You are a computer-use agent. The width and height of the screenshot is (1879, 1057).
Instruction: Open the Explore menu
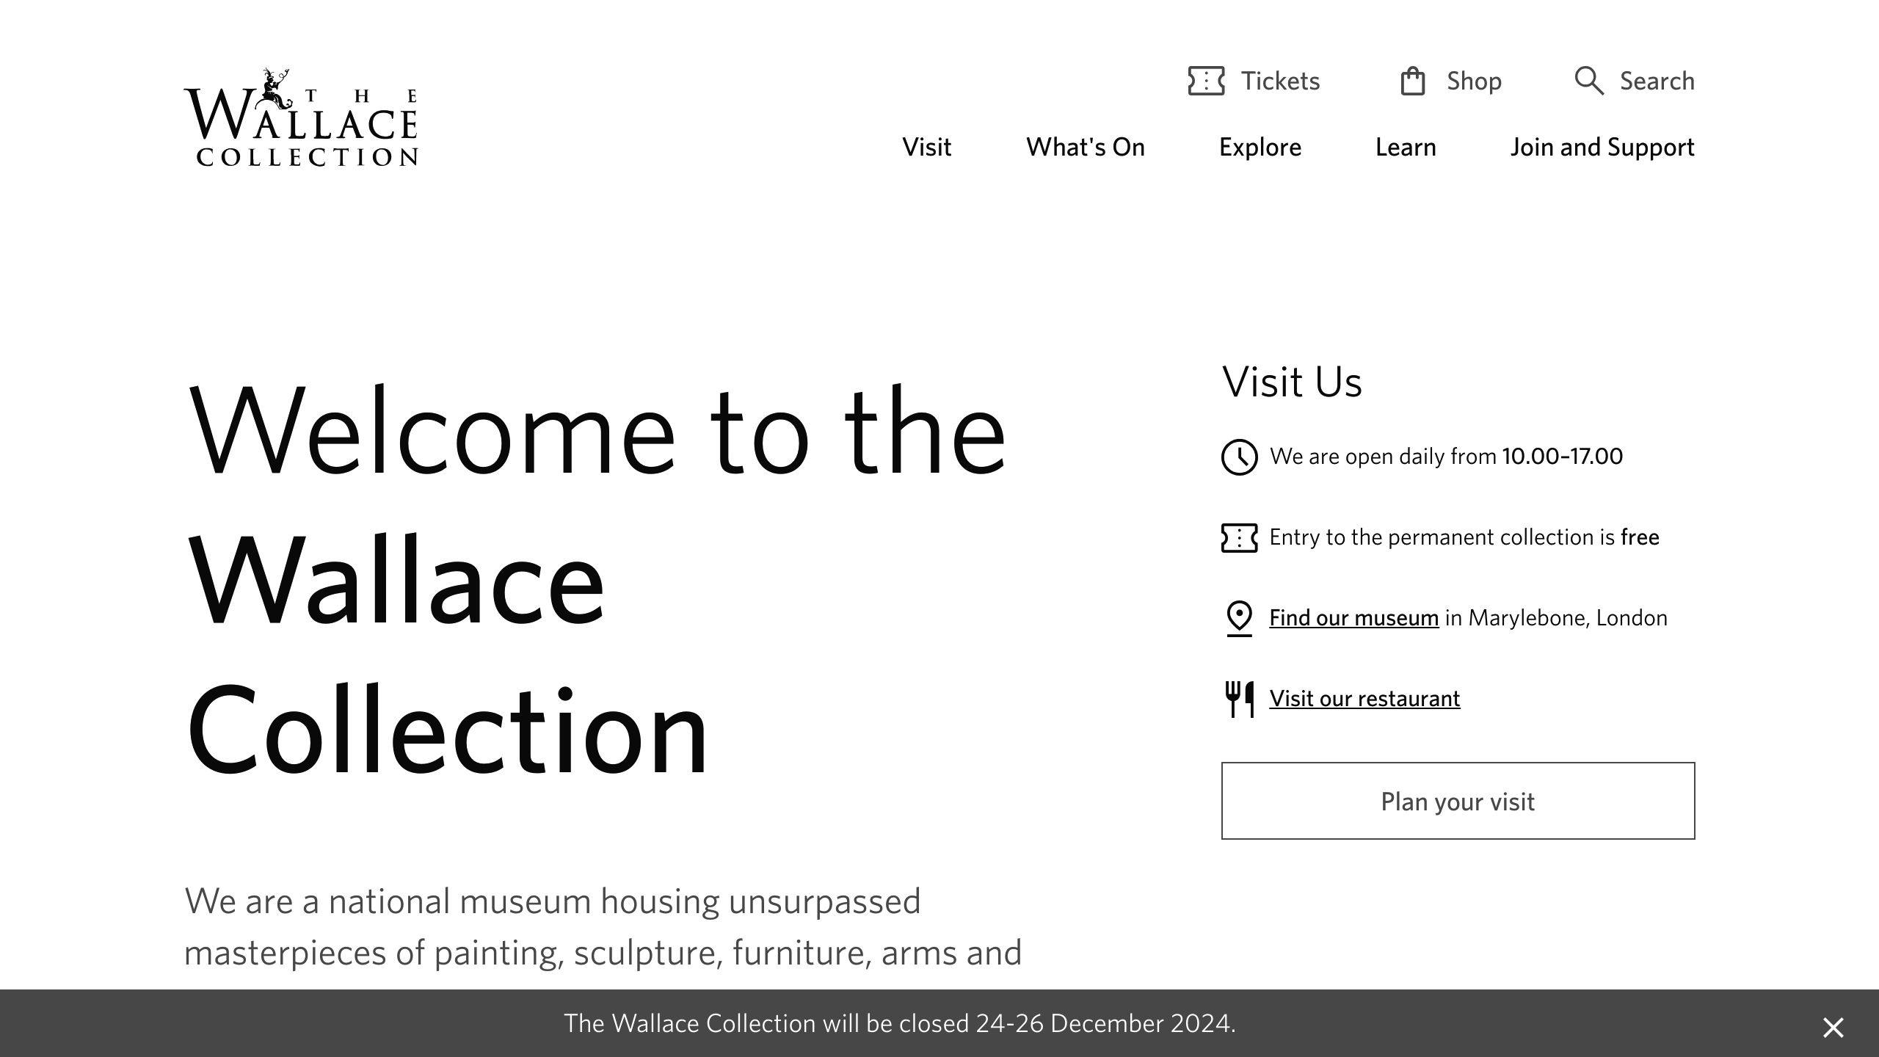(1260, 147)
